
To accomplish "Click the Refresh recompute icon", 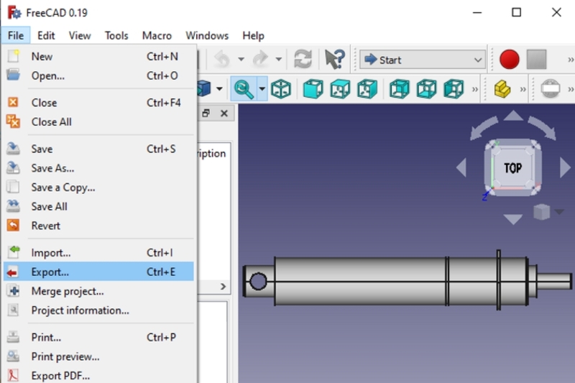I will point(303,59).
